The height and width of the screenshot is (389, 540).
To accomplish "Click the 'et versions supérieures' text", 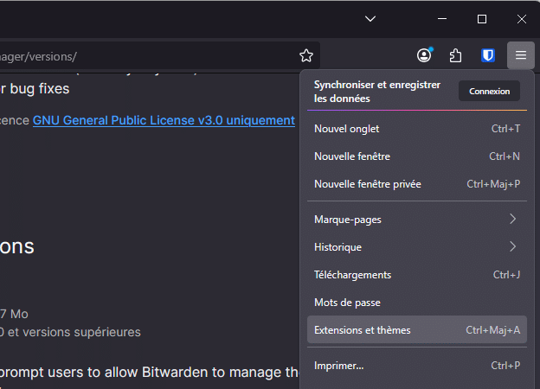I will [x=74, y=332].
